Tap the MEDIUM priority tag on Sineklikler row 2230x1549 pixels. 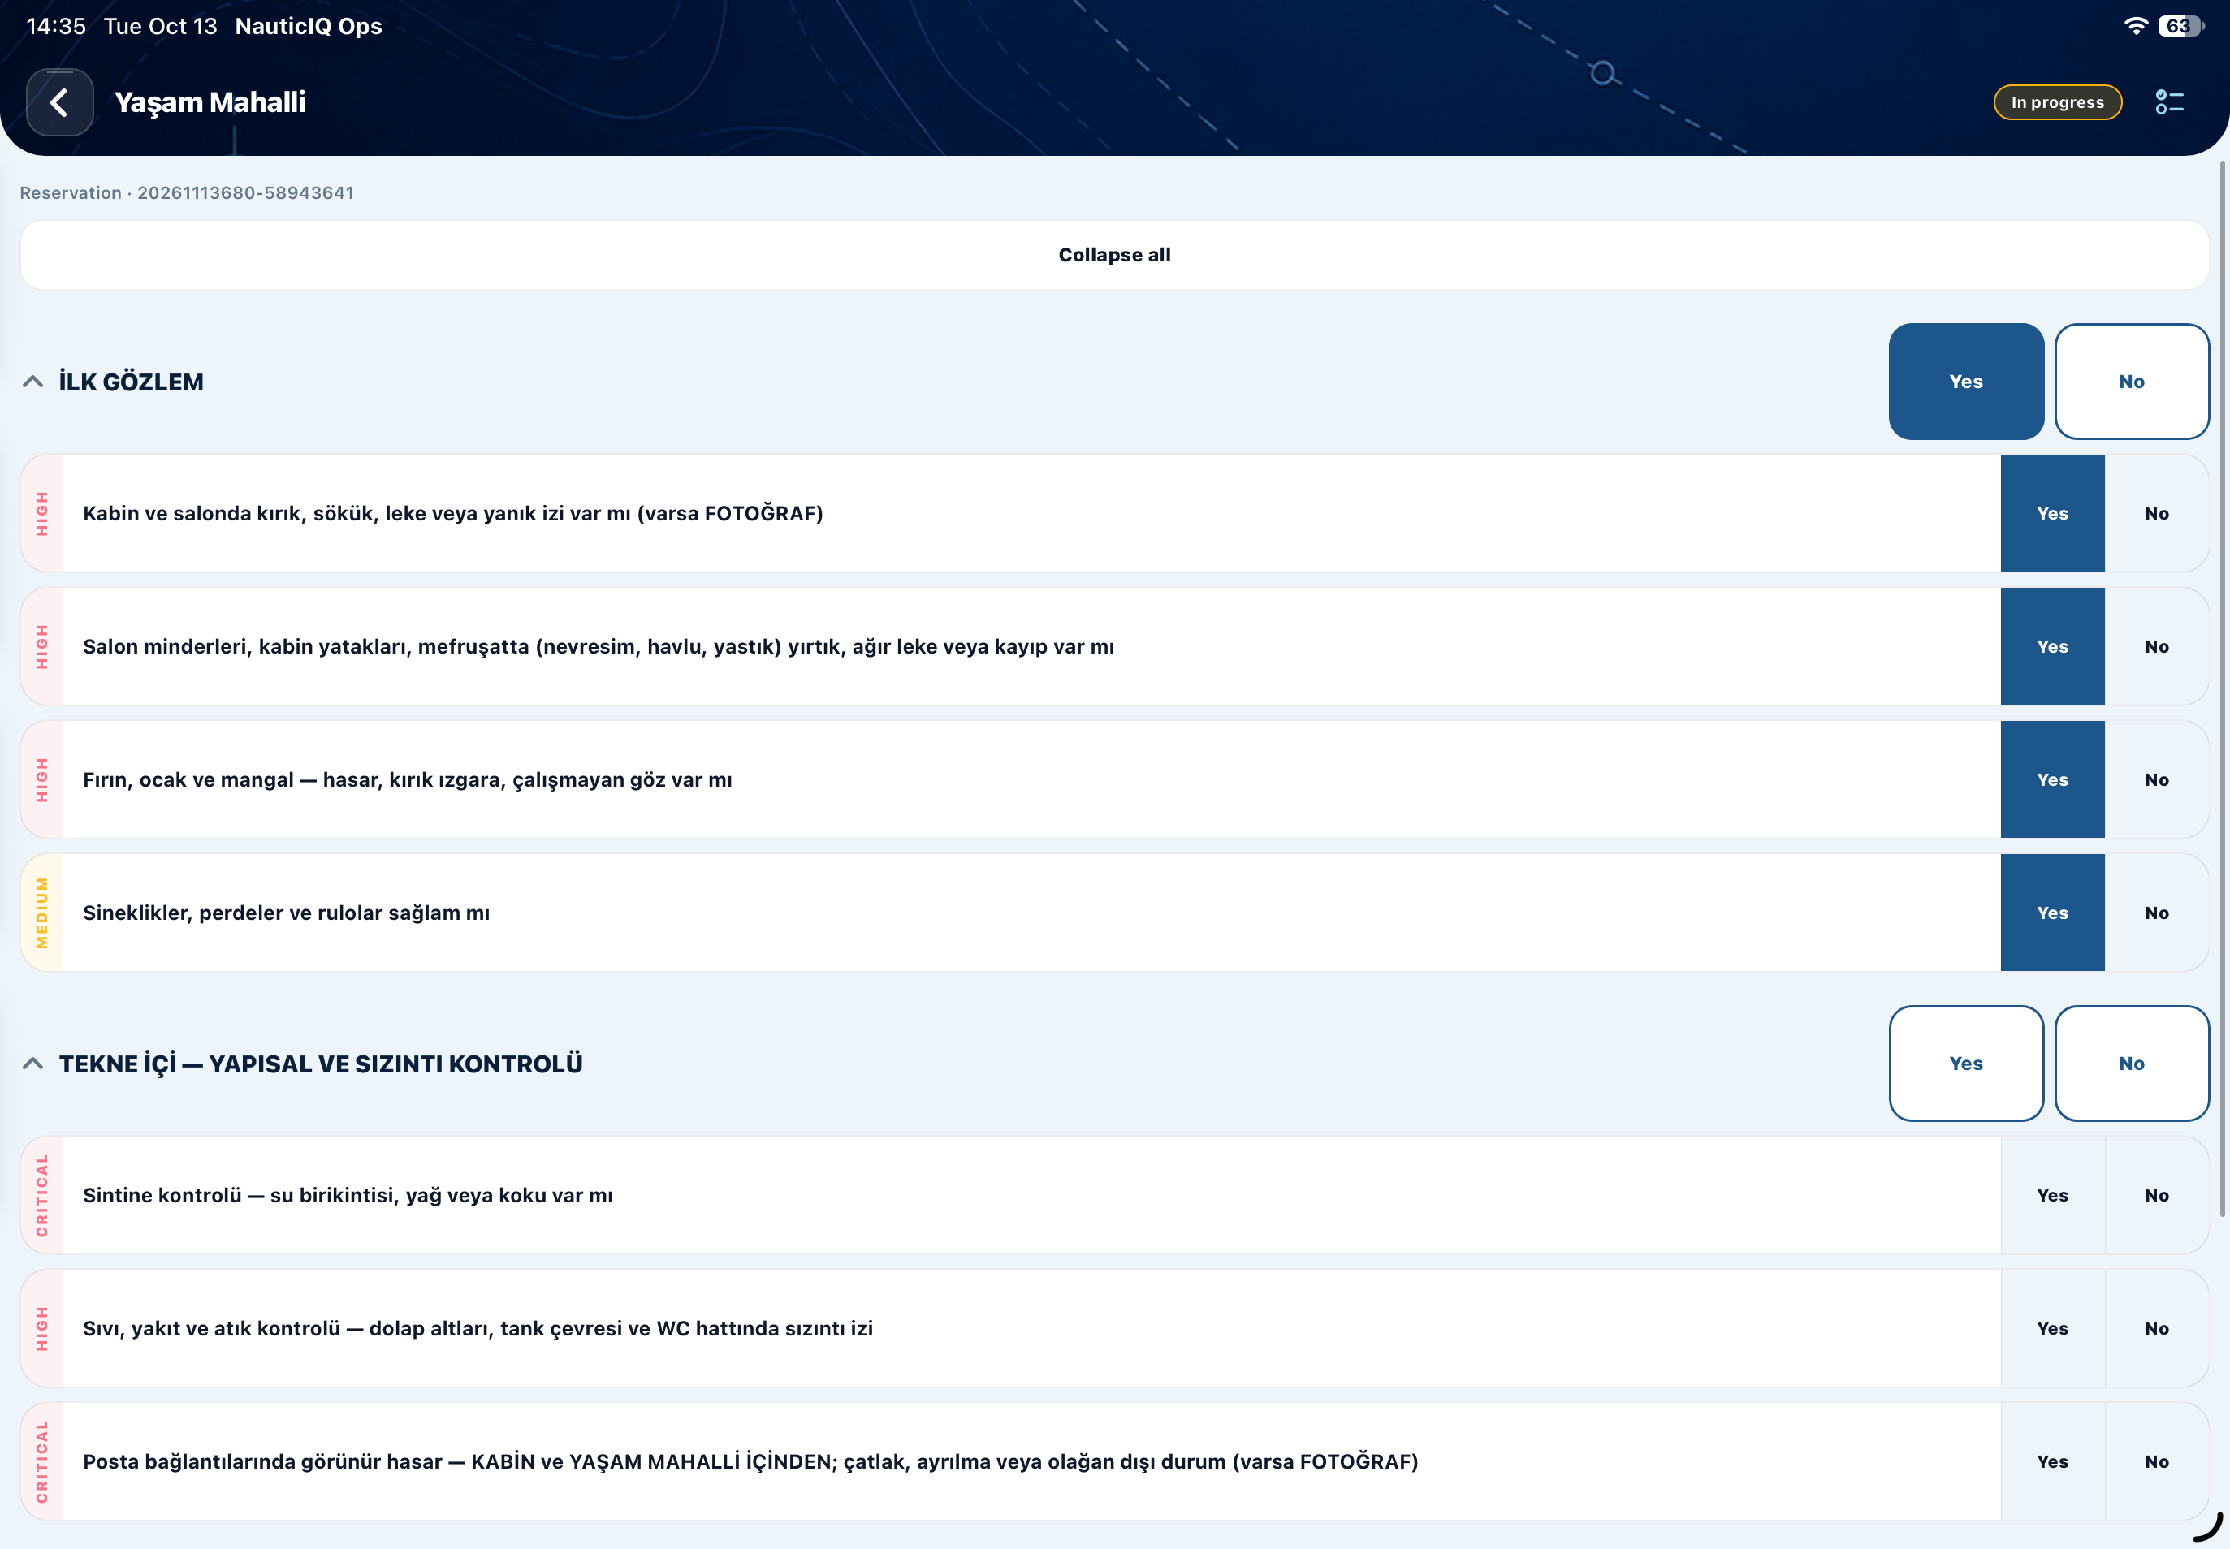tap(41, 913)
